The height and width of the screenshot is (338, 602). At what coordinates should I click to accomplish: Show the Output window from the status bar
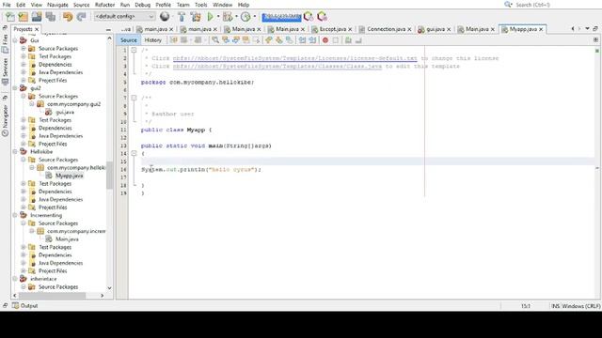[x=24, y=305]
